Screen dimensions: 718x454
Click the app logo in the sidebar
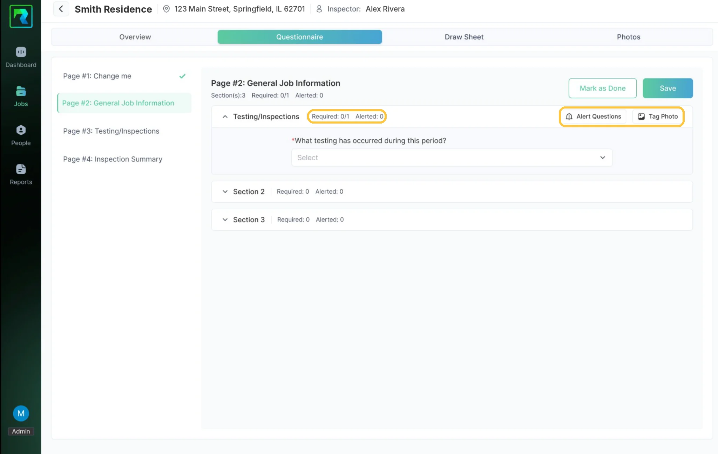21,16
